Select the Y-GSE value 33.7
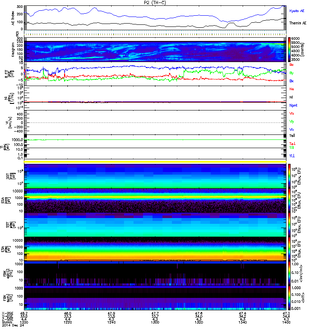 point(155,316)
